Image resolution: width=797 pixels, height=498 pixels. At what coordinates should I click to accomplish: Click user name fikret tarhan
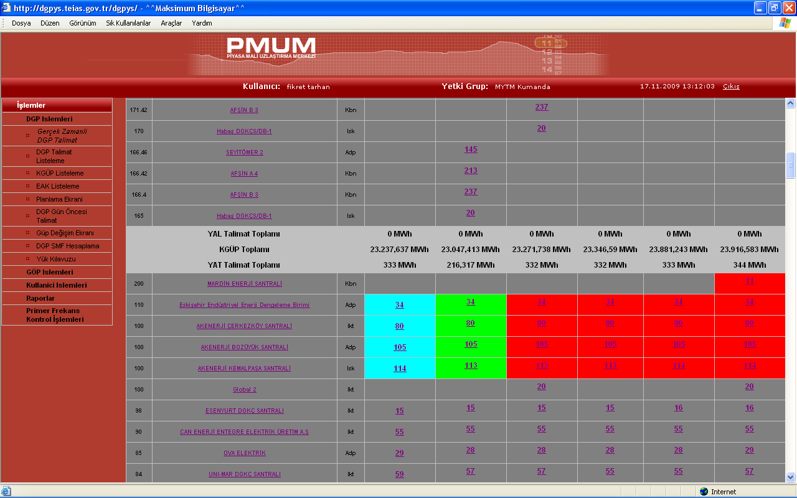(308, 87)
